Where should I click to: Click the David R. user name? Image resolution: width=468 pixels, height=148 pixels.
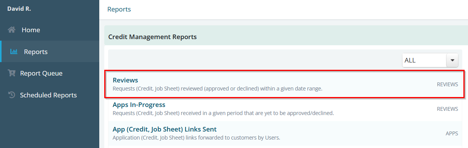[x=19, y=8]
